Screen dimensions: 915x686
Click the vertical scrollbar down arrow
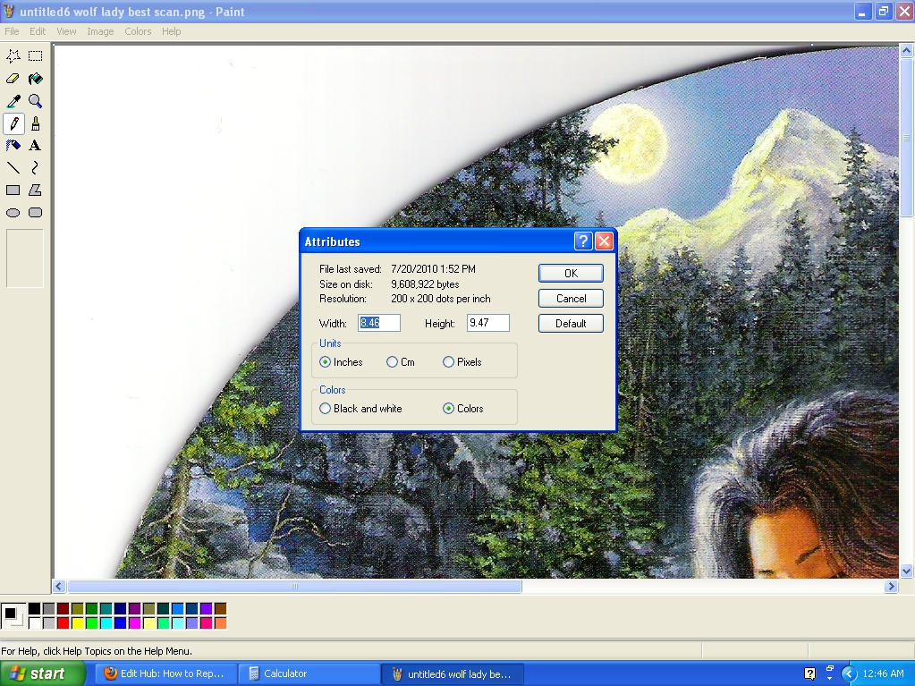[x=906, y=572]
